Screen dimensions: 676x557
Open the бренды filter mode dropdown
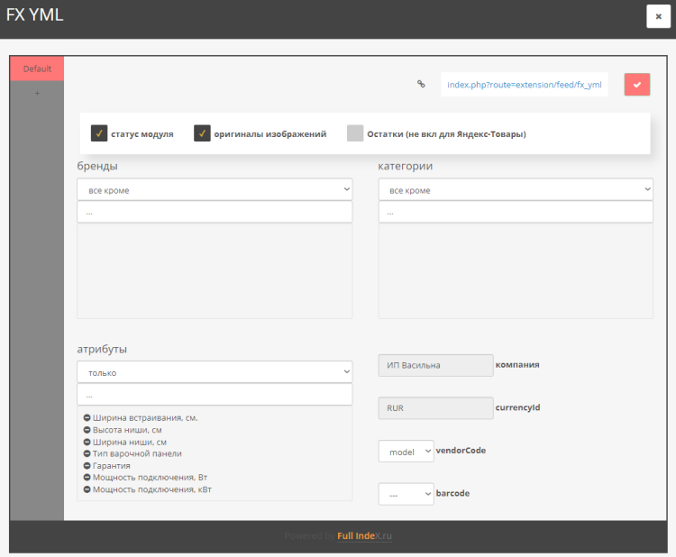215,190
